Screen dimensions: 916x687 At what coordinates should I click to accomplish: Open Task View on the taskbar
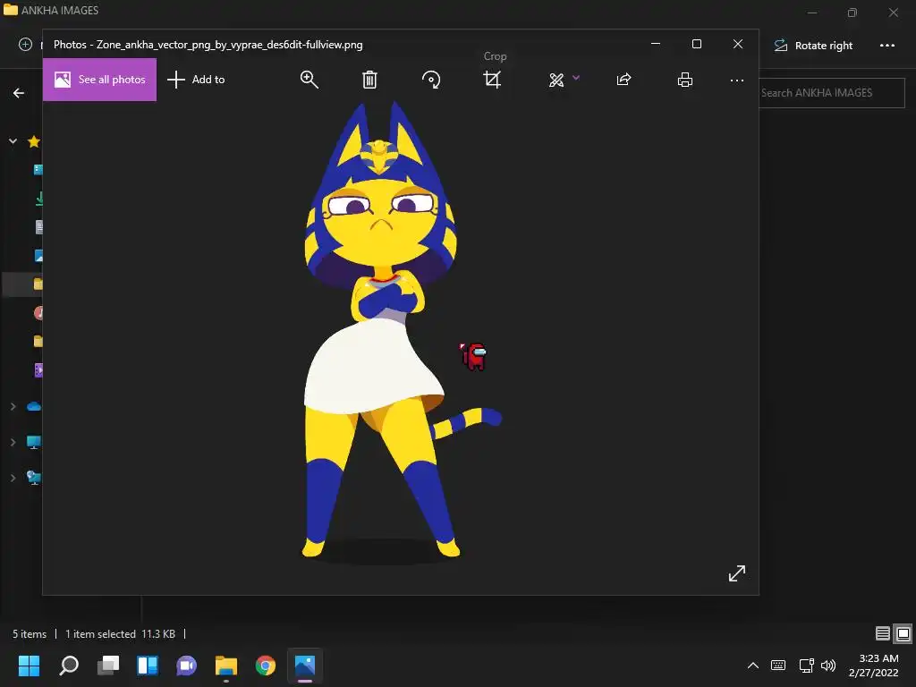point(108,666)
